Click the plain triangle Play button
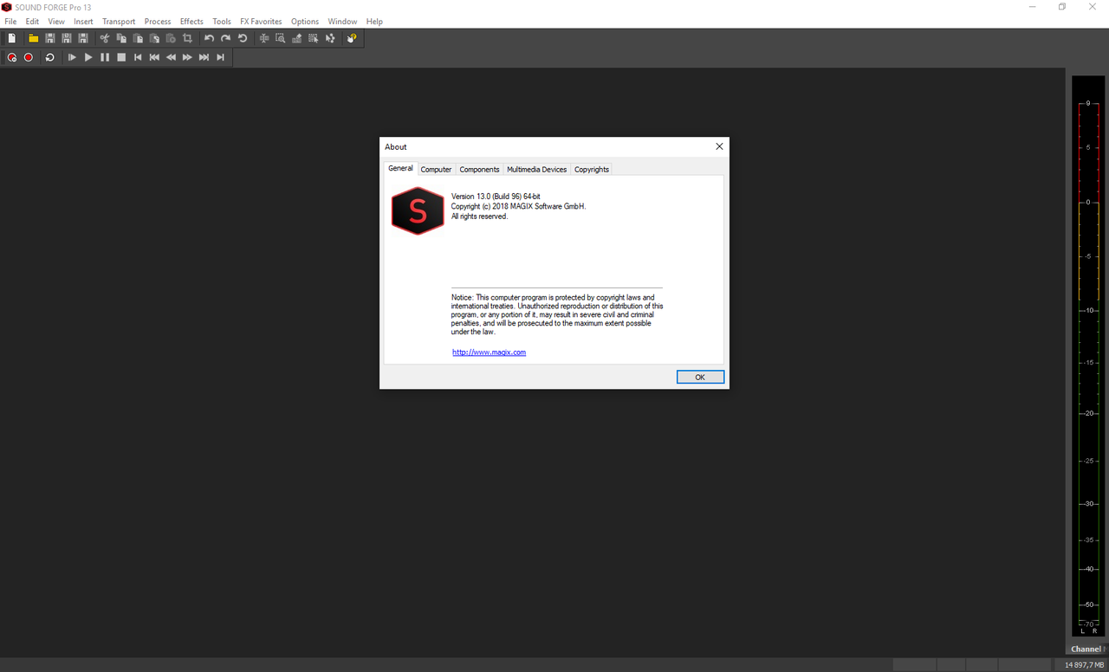1109x672 pixels. [x=88, y=57]
